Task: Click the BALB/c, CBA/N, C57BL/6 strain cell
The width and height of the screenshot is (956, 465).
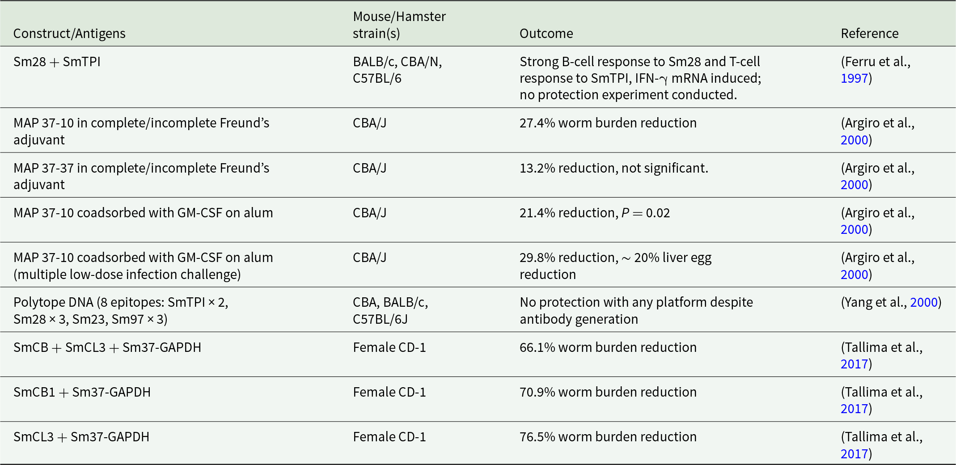Action: coord(397,70)
